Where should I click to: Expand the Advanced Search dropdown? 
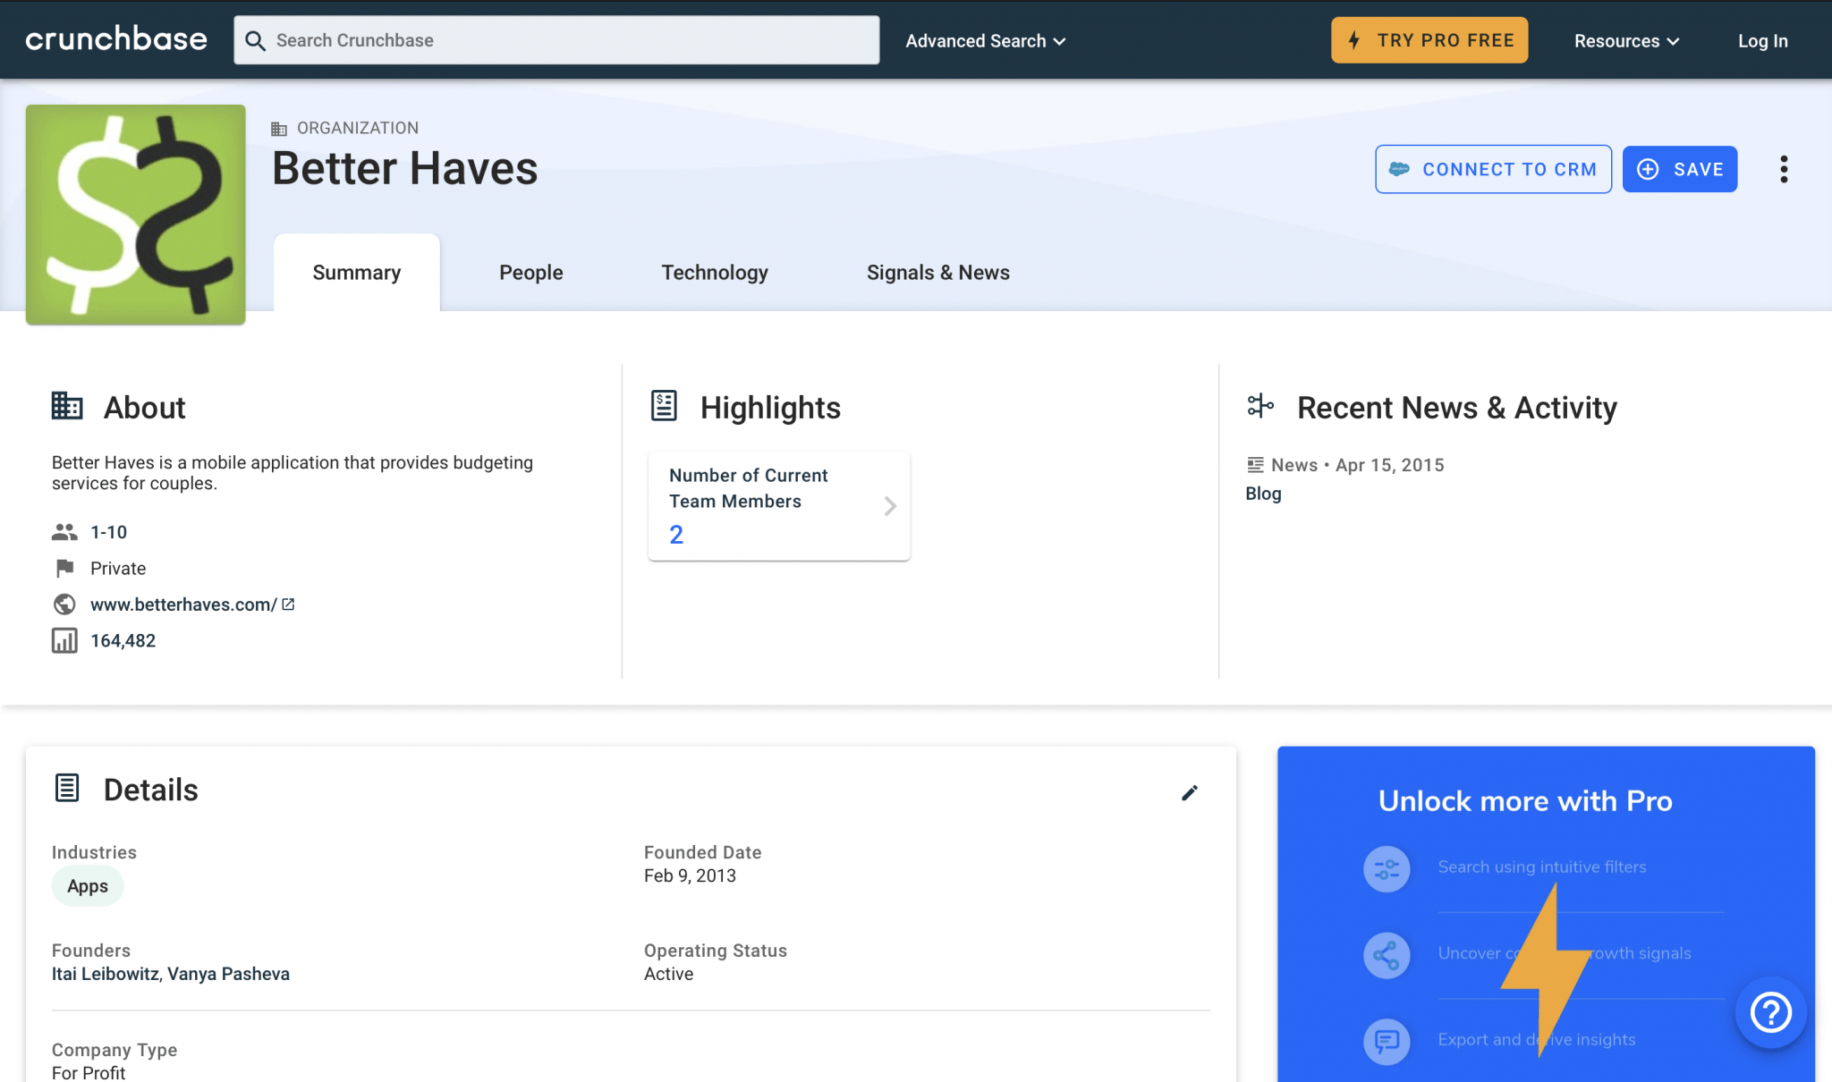[x=986, y=41]
